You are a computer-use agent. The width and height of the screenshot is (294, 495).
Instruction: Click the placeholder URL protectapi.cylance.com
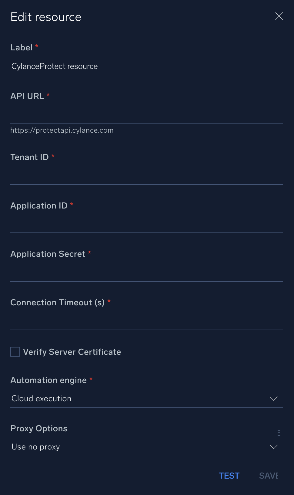[x=62, y=130]
